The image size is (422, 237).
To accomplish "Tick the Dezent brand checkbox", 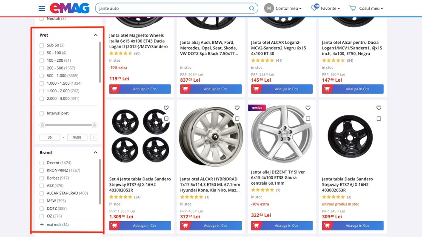I will 41,163.
